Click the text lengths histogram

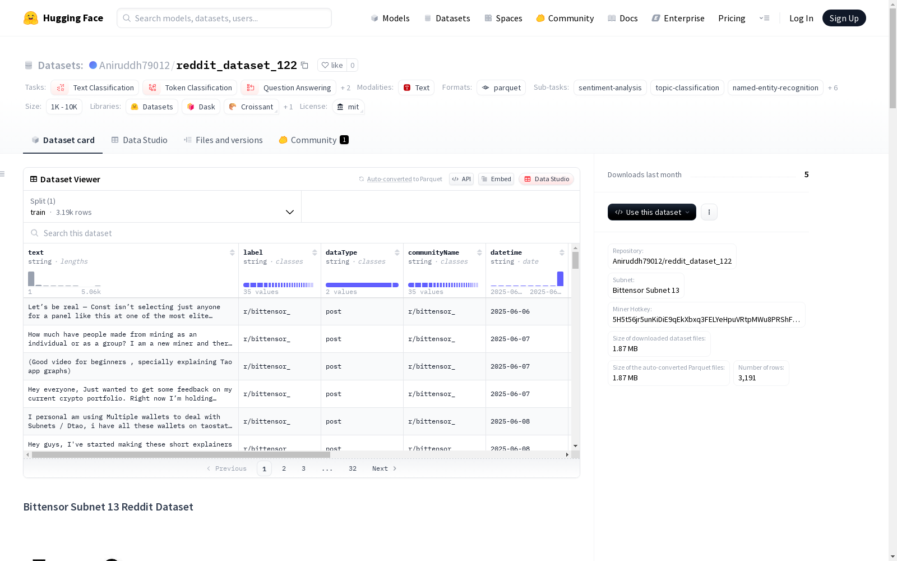coord(64,279)
